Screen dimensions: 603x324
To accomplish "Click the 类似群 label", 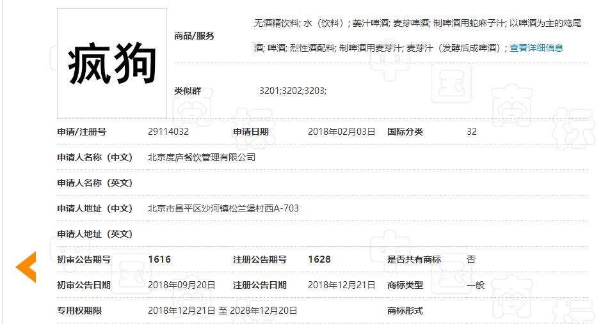I will click(188, 91).
